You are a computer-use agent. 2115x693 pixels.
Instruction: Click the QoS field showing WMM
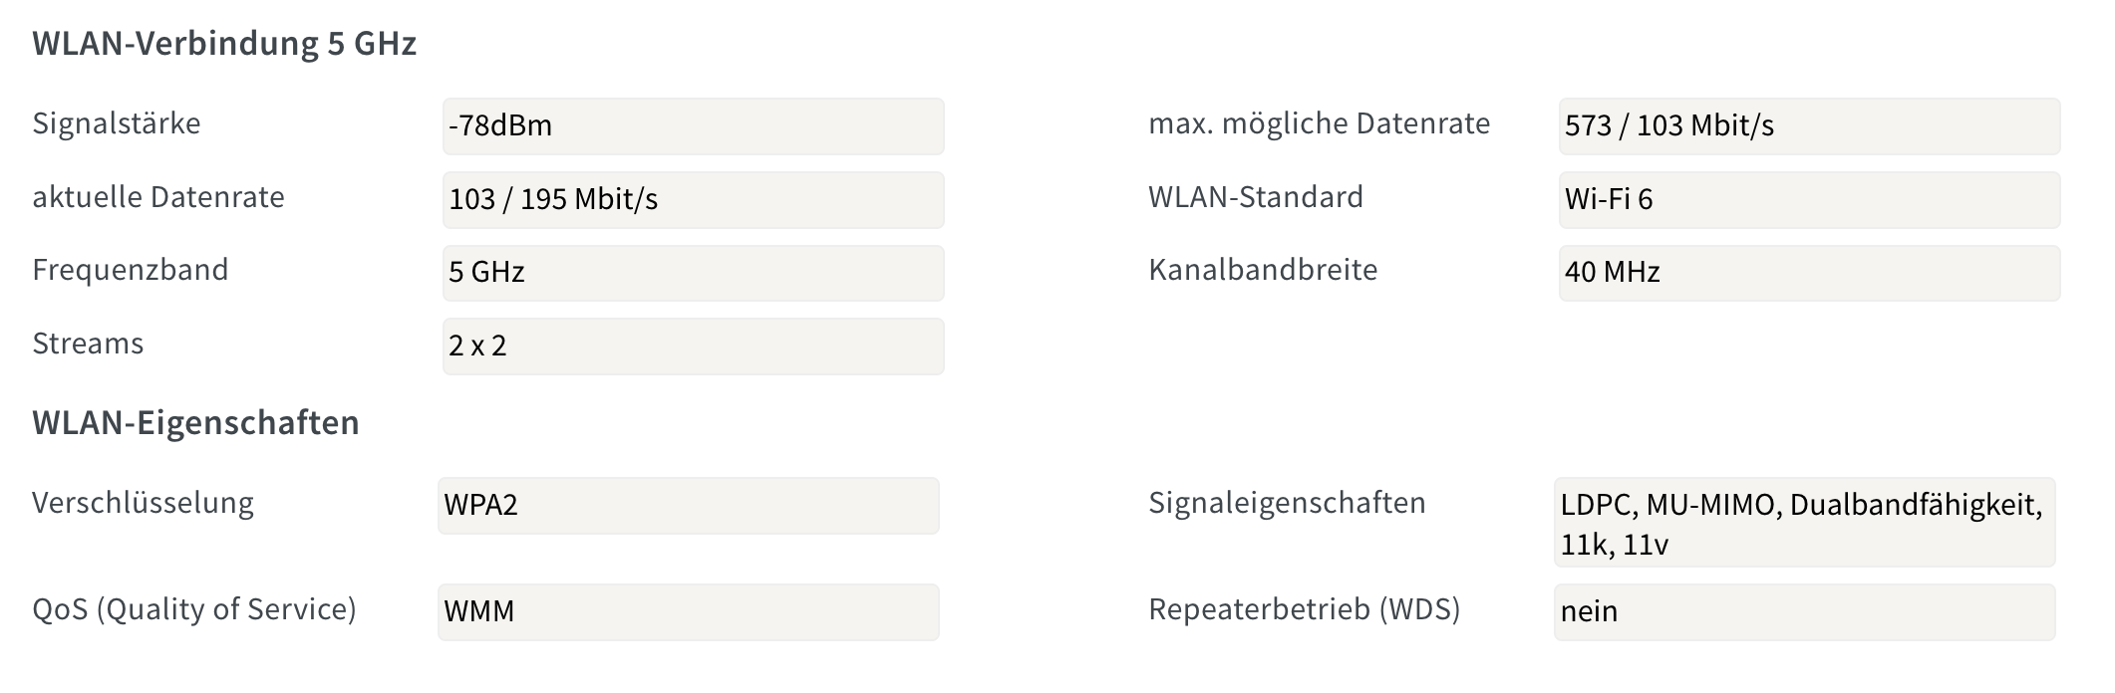[688, 612]
